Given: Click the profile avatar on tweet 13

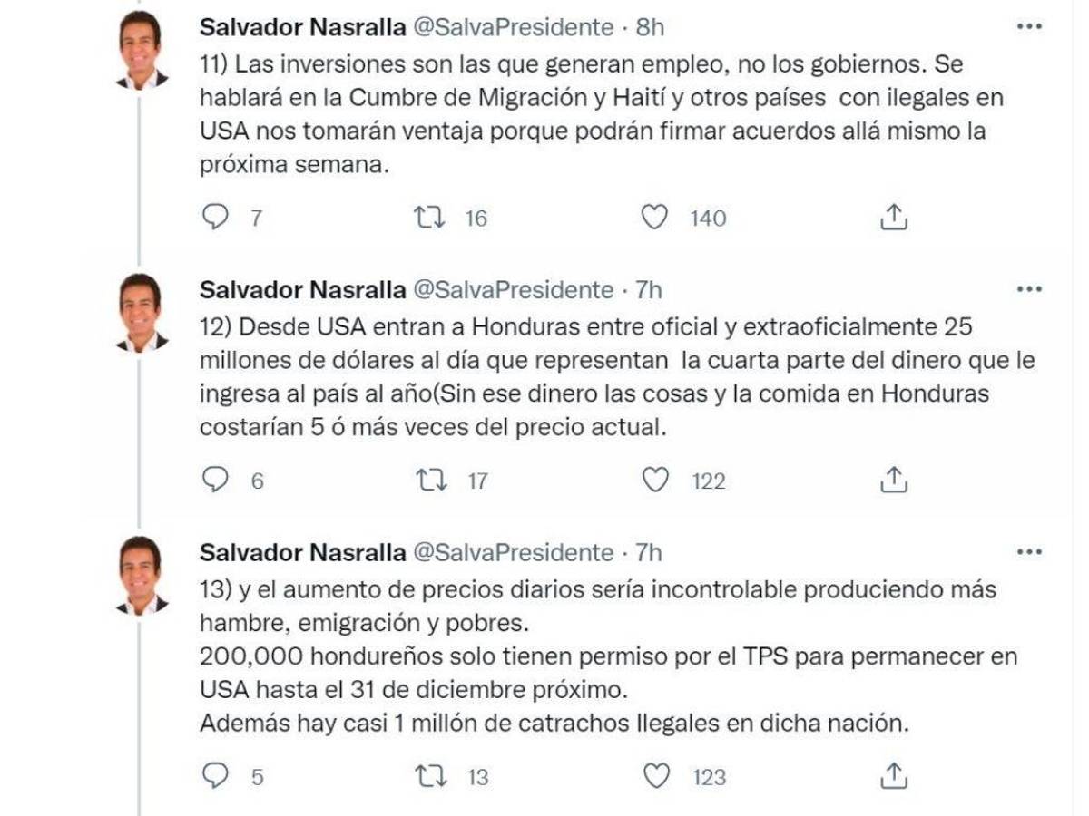Looking at the screenshot, I should (141, 575).
